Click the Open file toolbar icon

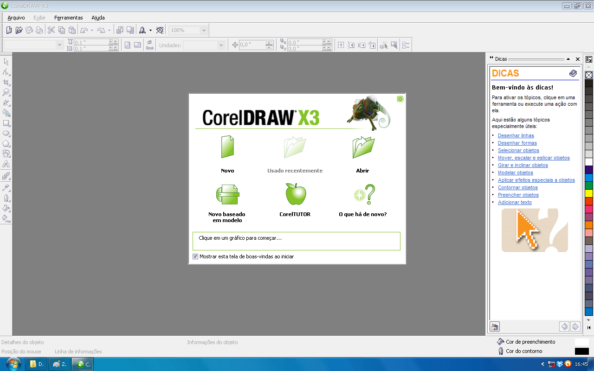coord(19,30)
